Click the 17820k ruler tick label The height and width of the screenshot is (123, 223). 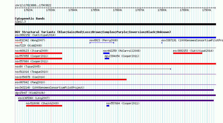28,10
